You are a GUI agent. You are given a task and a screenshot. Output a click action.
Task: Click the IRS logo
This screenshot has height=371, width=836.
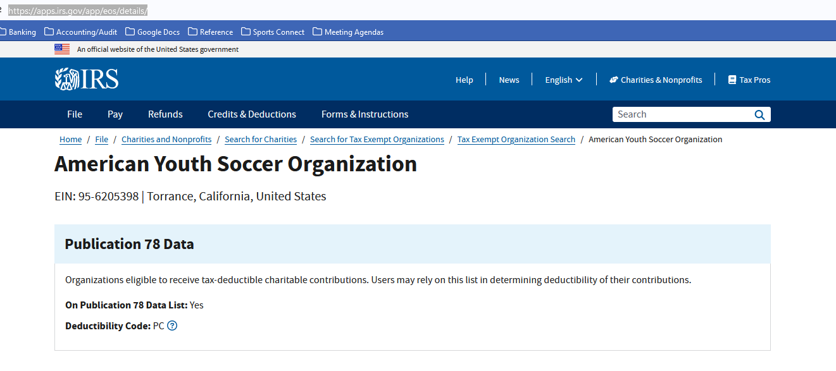click(x=87, y=79)
